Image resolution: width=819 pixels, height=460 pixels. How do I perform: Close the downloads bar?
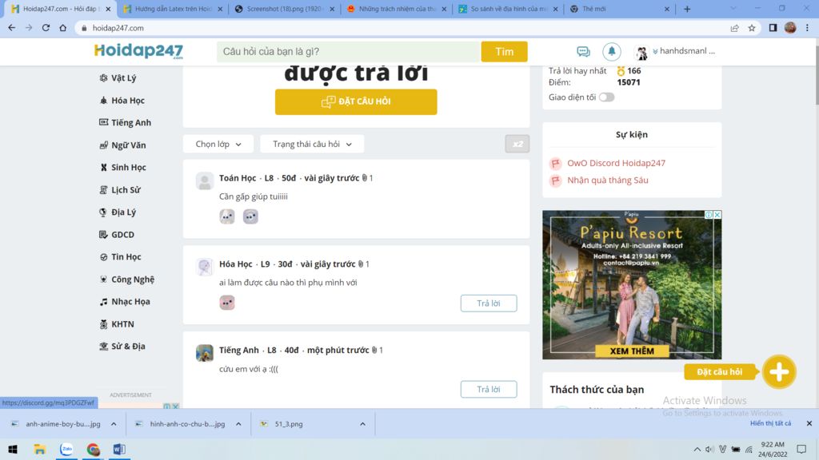click(809, 423)
